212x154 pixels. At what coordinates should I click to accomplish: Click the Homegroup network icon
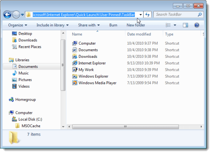click(x=11, y=100)
